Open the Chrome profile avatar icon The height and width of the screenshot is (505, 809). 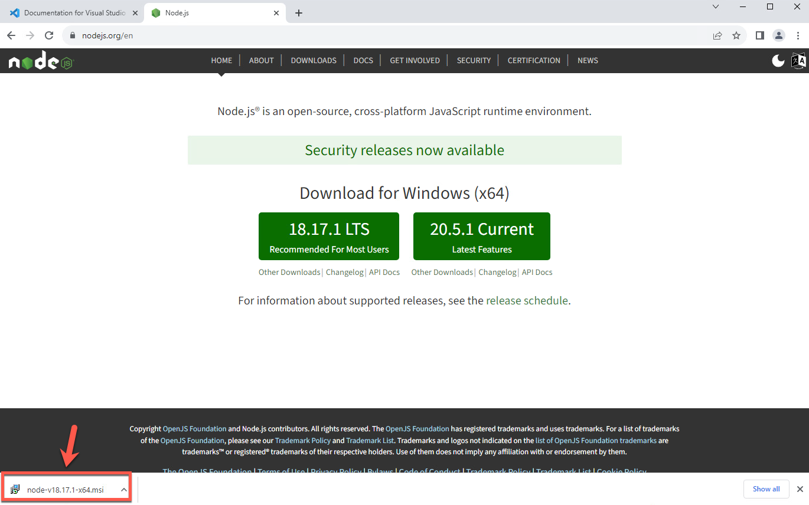tap(779, 35)
